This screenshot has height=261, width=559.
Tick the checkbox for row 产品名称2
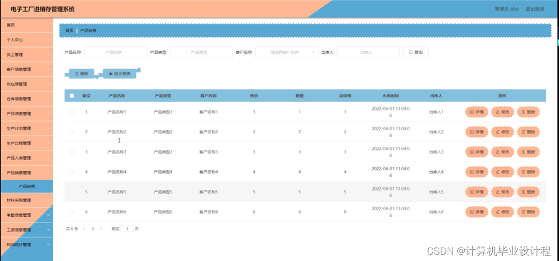72,131
